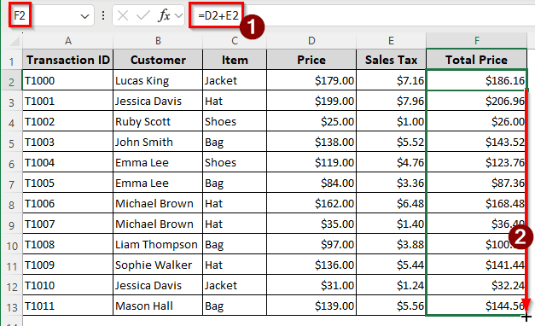The height and width of the screenshot is (326, 535).
Task: Click the Enter checkmark formula button
Action: 142,15
